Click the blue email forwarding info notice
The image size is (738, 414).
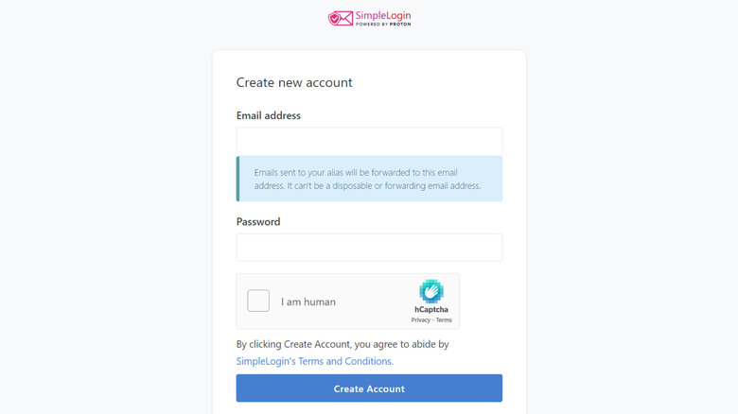[369, 179]
